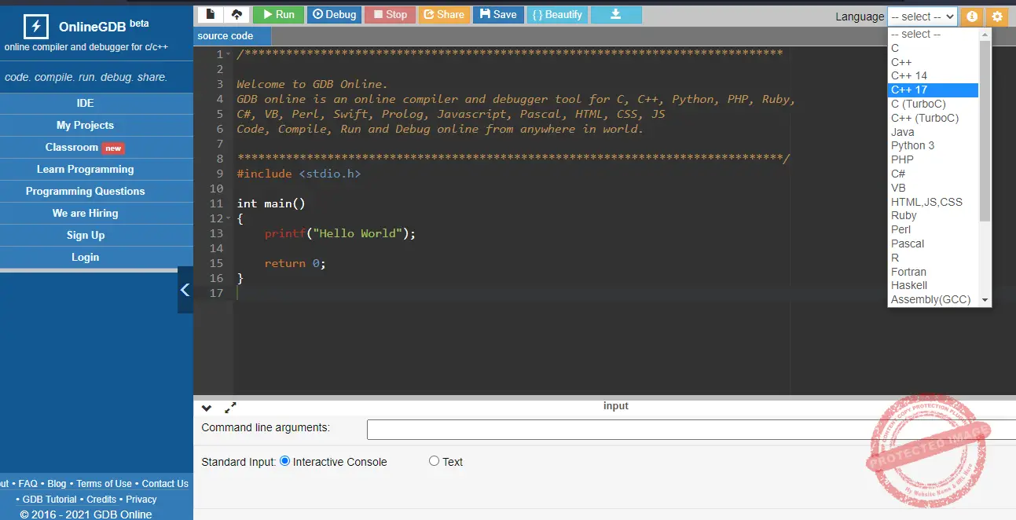Fold the comment block at line 1
Screen dimensions: 1016x520
229,54
